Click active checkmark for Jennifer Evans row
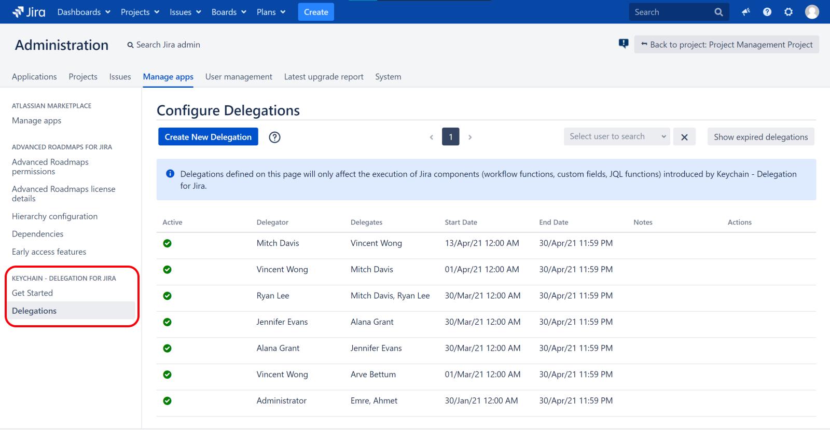Viewport: 830px width, 430px height. click(x=167, y=322)
